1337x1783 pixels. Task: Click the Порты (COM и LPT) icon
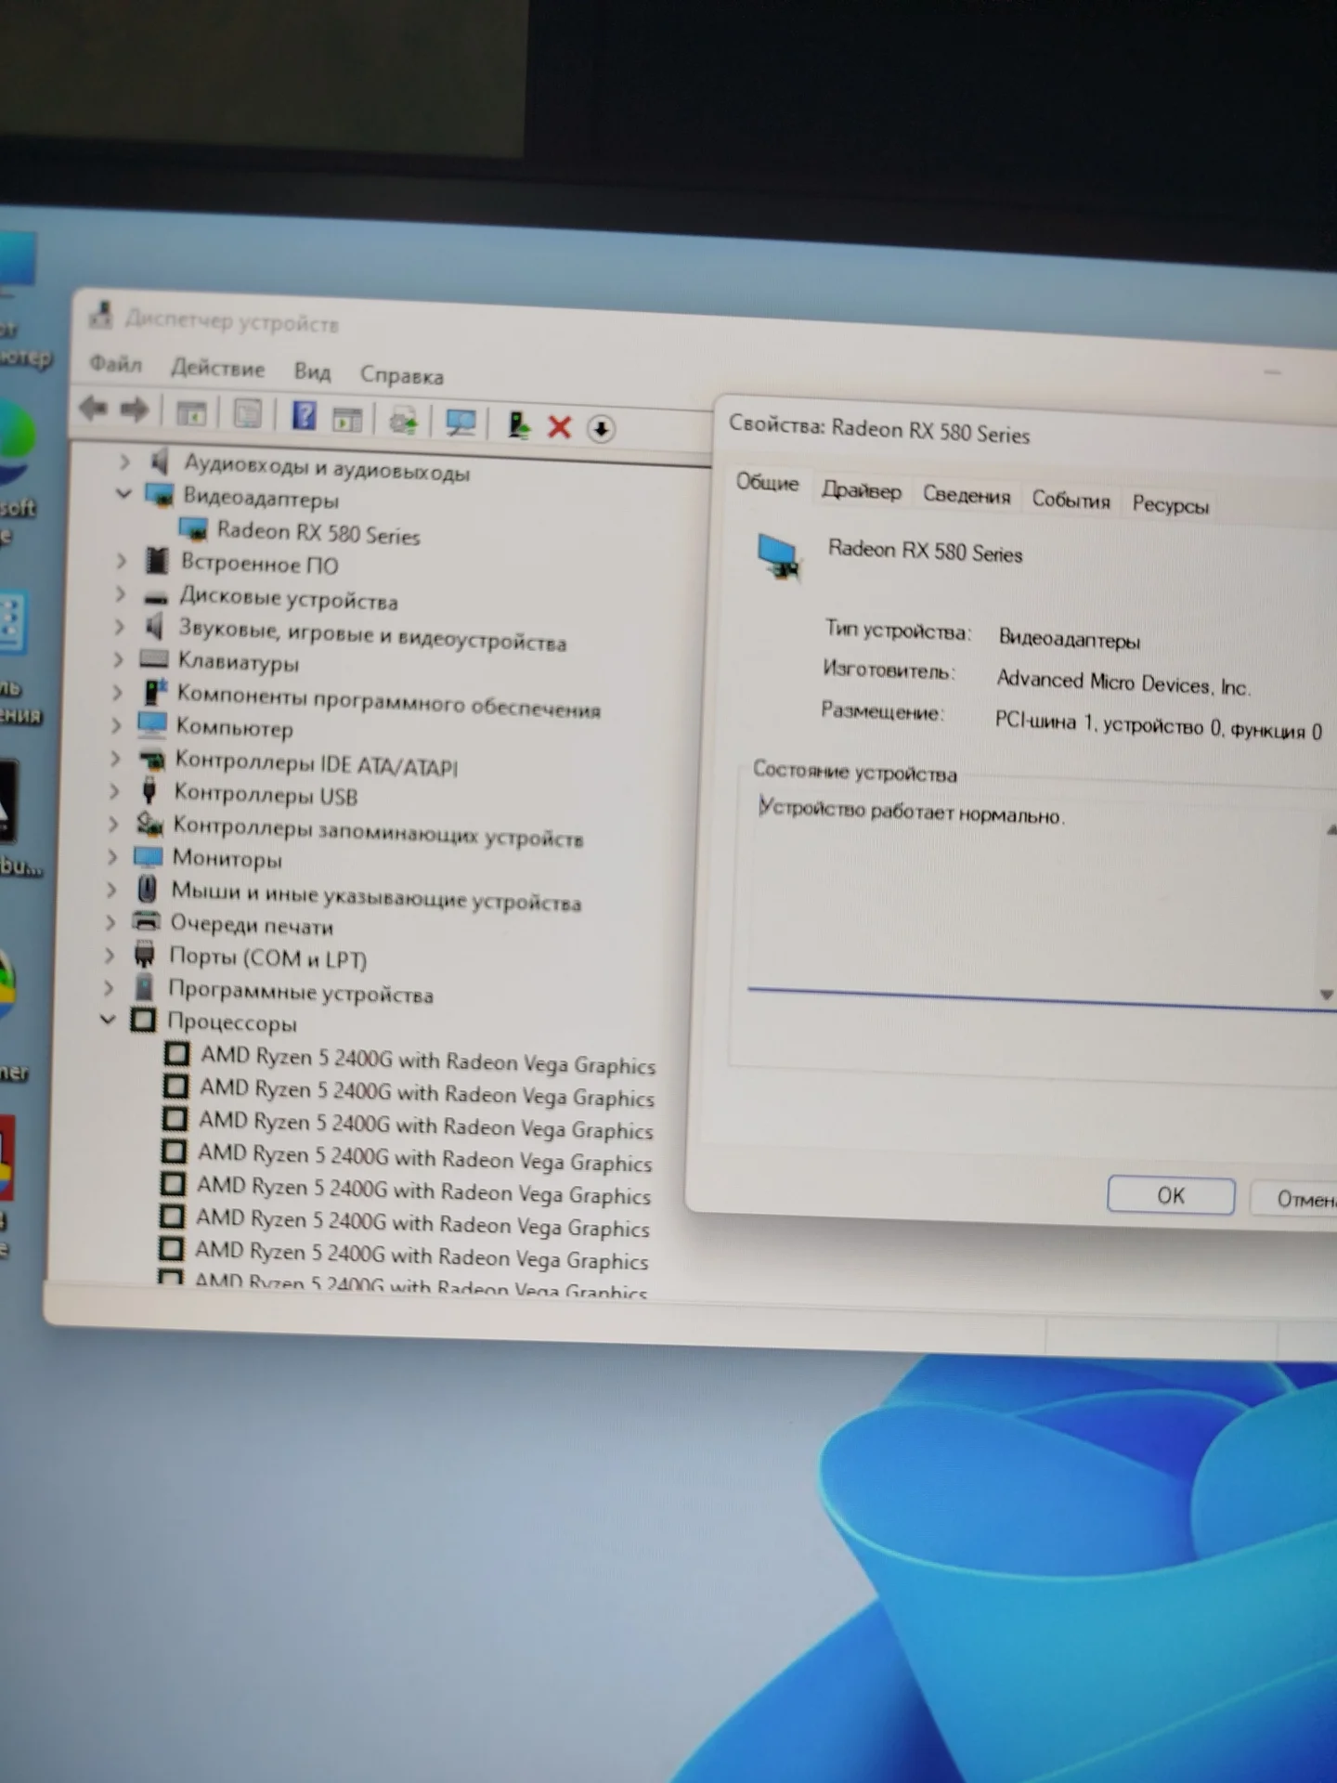click(x=144, y=954)
